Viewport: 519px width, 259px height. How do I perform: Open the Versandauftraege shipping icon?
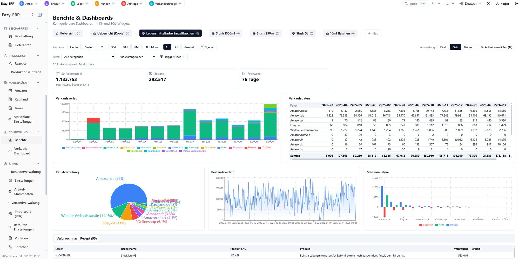point(151,4)
